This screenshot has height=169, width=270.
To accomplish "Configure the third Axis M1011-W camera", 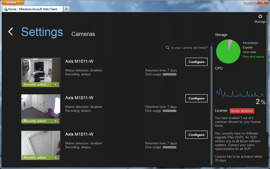I will coord(197,135).
